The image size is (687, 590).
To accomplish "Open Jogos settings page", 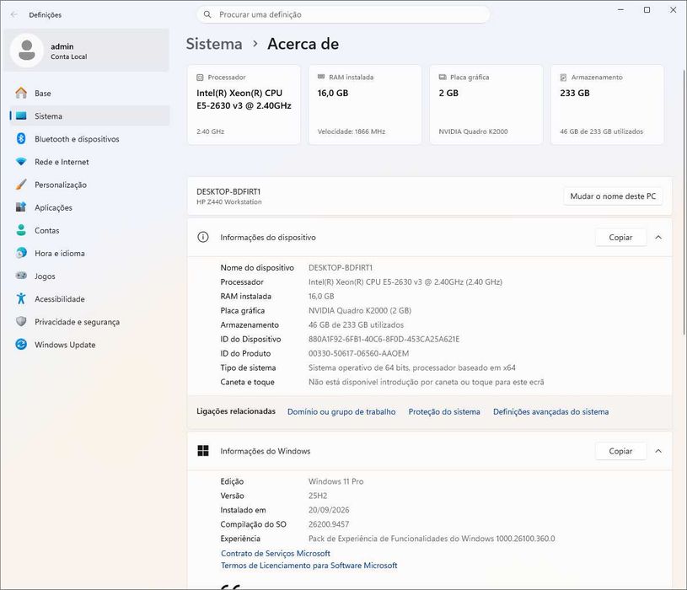I will 89,276.
